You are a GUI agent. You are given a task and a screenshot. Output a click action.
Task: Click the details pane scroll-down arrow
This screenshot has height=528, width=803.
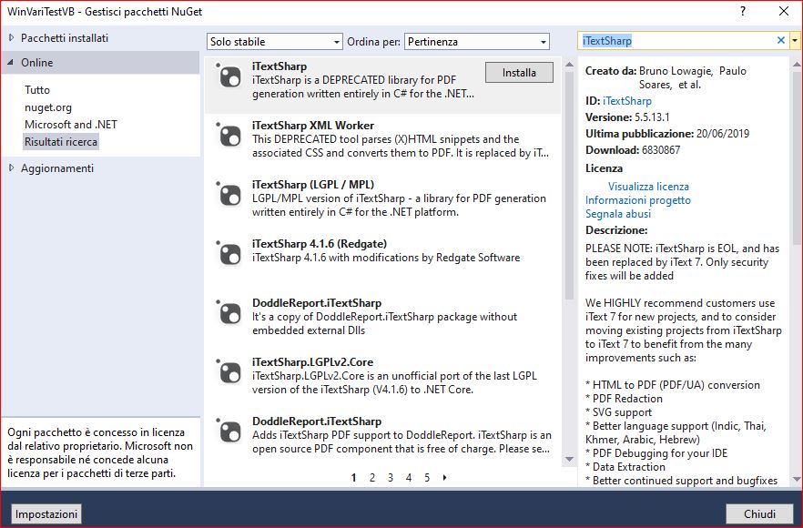click(x=797, y=480)
